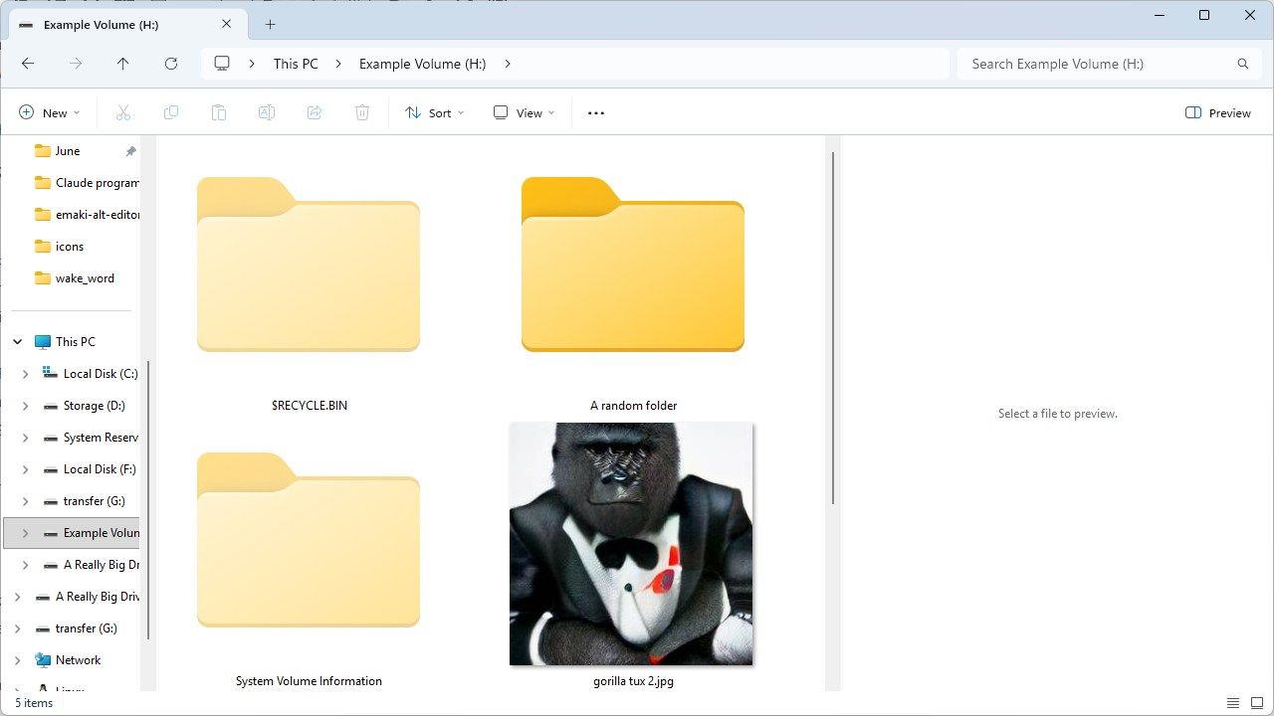Switch to large thumbnails view from status bar
Viewport: 1274px width, 716px height.
click(1256, 703)
